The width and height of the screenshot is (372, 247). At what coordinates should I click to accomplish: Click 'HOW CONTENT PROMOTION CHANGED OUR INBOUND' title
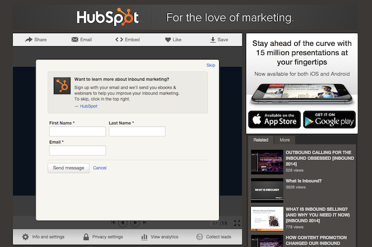316,240
